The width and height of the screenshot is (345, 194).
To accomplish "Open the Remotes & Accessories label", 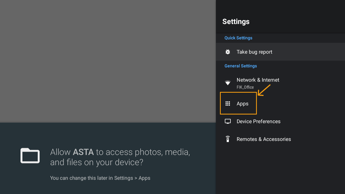I will [x=264, y=139].
